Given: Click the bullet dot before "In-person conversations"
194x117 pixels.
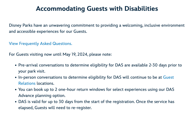Looking at the screenshot, I should (x=16, y=78).
